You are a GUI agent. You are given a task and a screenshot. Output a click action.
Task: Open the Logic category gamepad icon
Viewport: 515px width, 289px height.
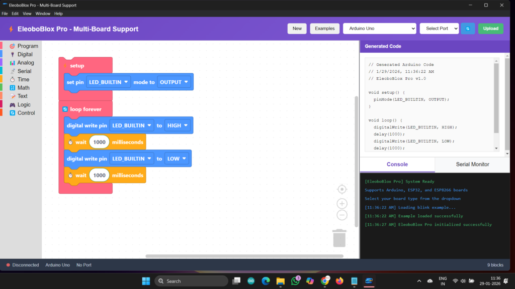click(12, 105)
